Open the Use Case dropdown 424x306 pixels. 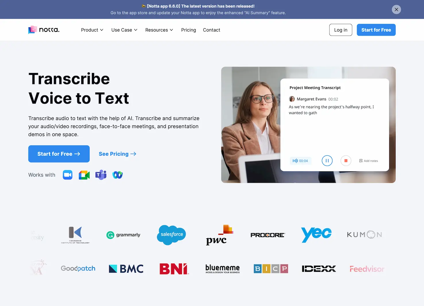pos(124,30)
